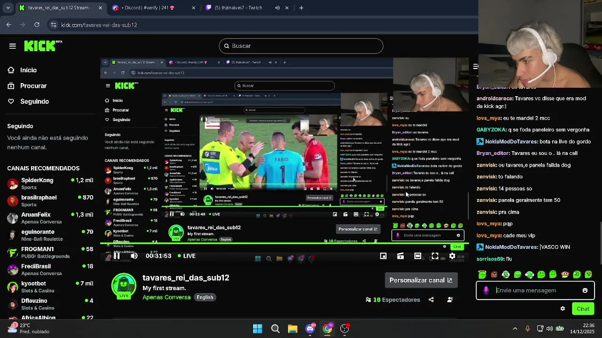This screenshot has width=602, height=338.
Task: Click the Apenas Conversa category link
Action: (166, 297)
